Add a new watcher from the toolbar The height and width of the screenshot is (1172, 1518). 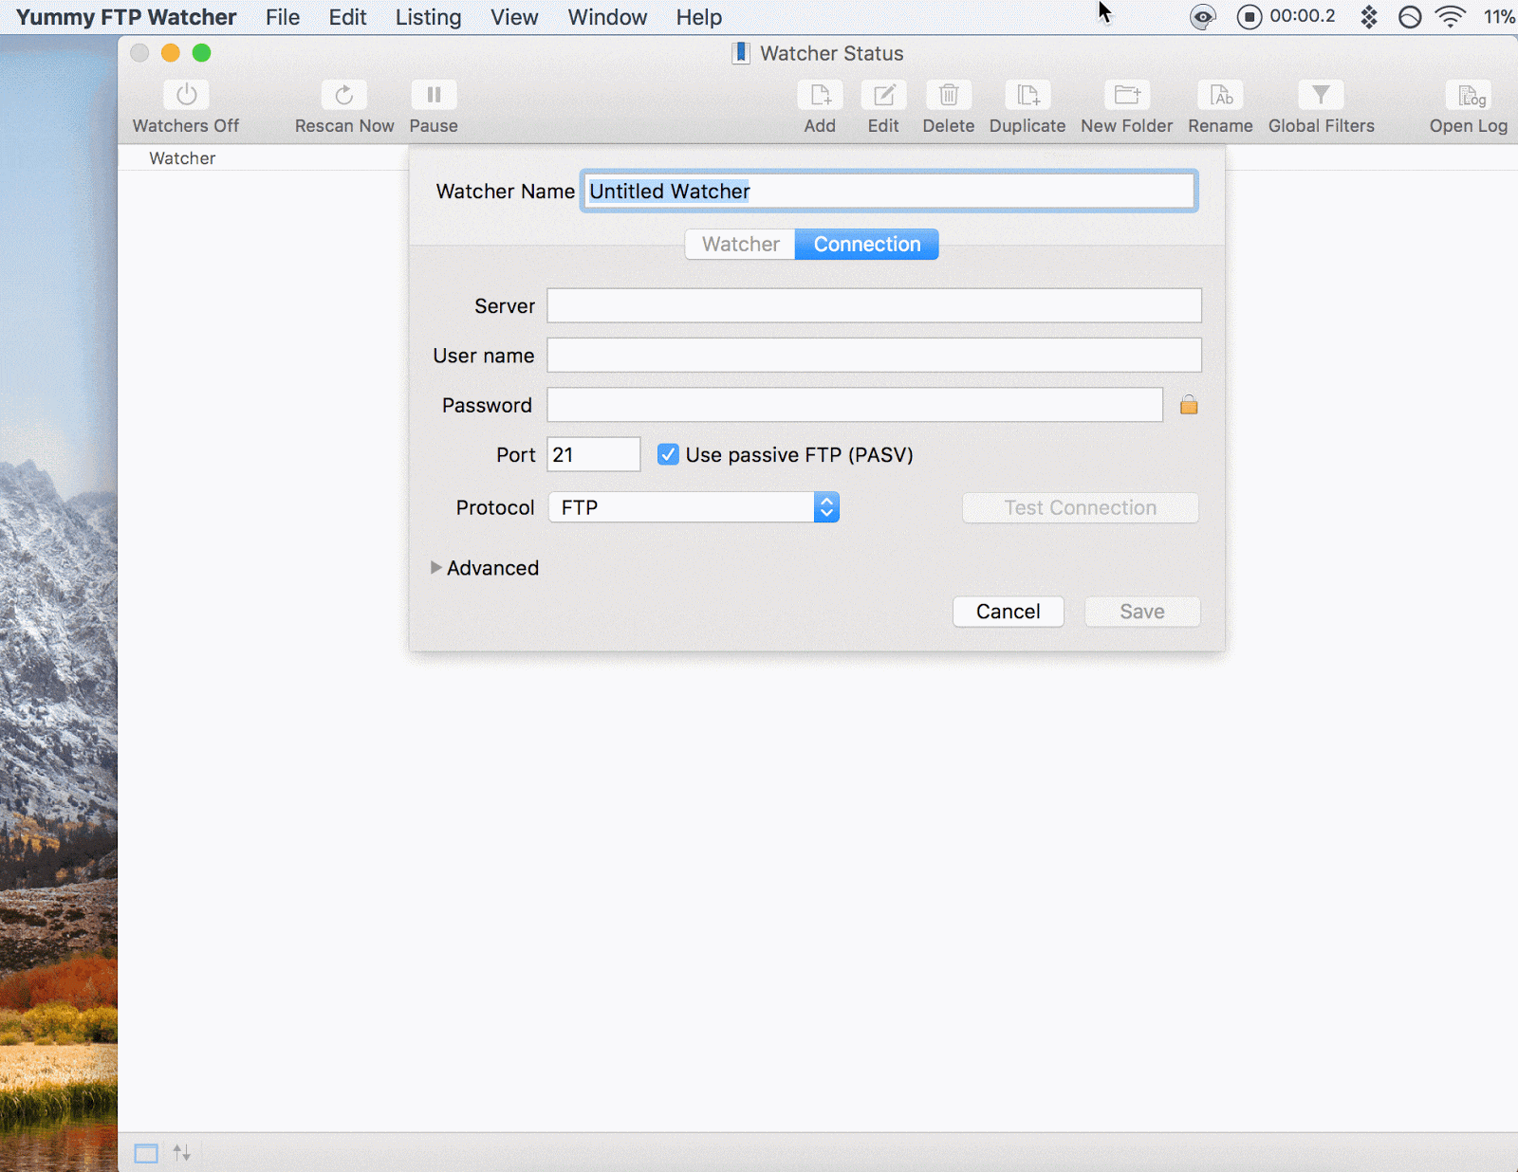(x=820, y=95)
